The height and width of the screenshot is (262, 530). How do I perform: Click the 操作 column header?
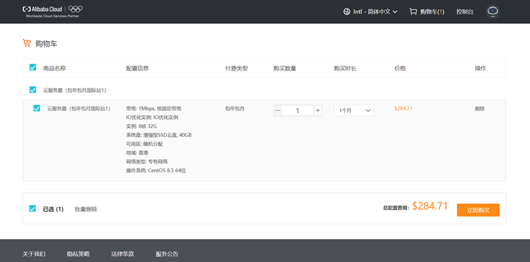480,68
